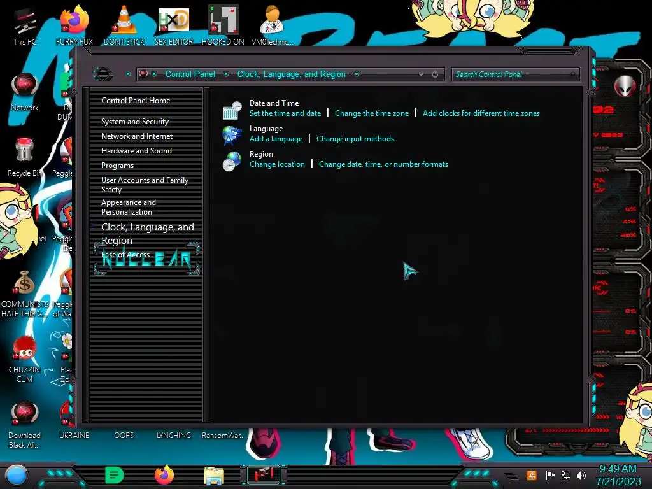Open the Region heading
Screen dimensions: 652x489
[x=261, y=154]
